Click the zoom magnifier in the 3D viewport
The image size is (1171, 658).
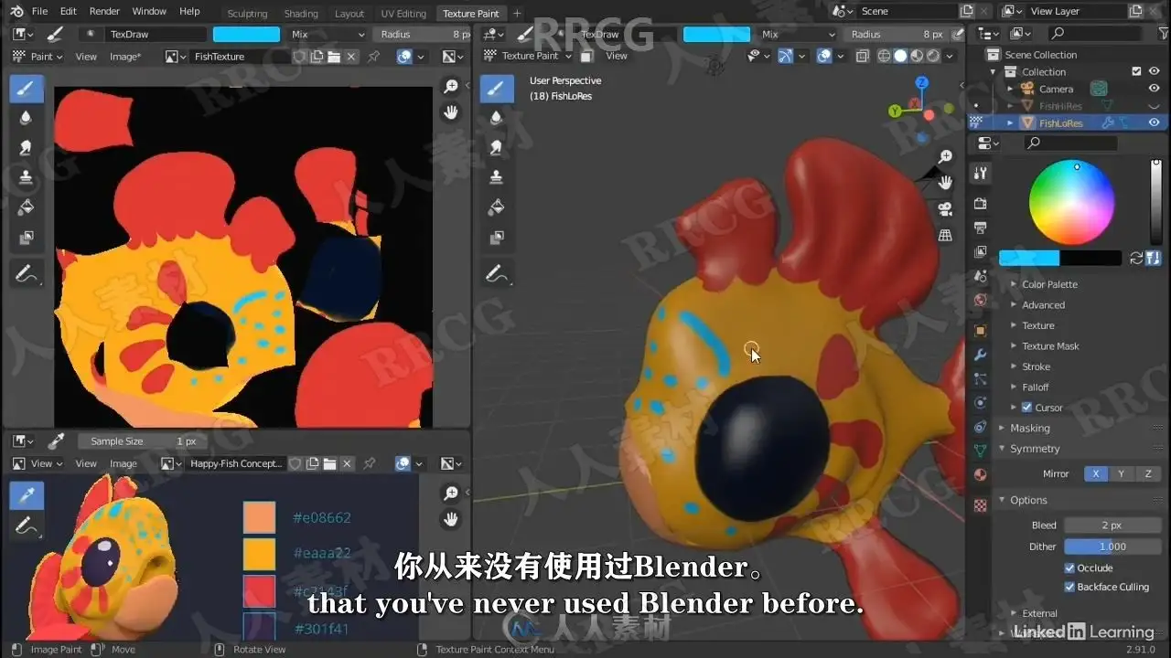click(x=945, y=157)
